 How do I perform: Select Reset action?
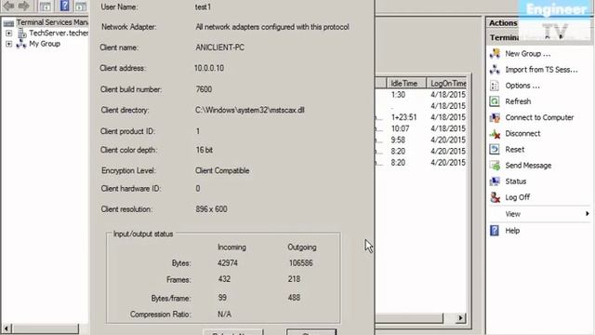[x=514, y=149]
